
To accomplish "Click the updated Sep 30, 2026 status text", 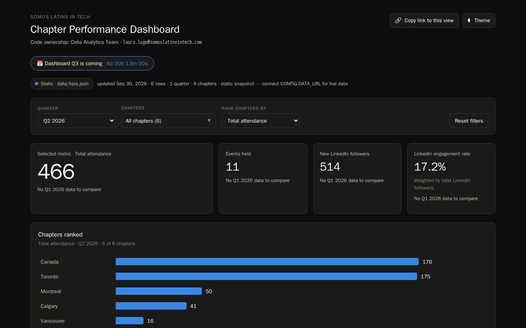I will [x=122, y=84].
